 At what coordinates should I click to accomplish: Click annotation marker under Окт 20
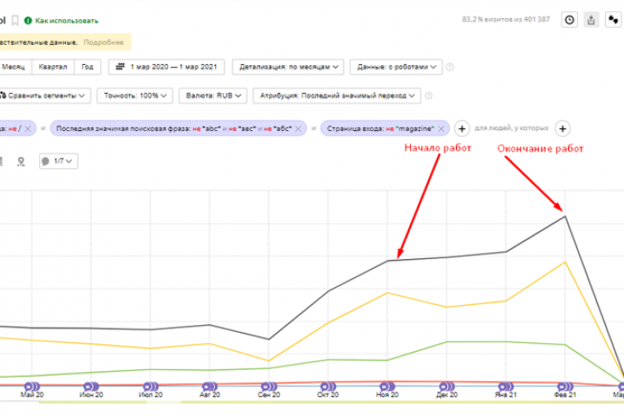(x=328, y=387)
